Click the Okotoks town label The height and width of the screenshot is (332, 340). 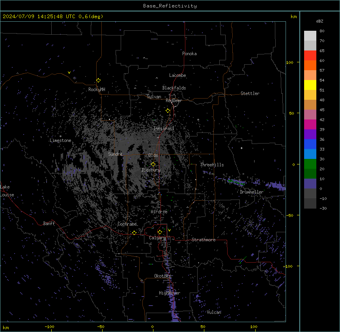pos(163,276)
